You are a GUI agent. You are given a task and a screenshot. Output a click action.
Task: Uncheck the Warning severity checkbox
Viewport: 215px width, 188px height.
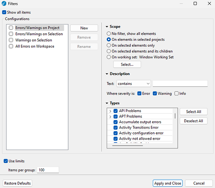[x=155, y=93]
